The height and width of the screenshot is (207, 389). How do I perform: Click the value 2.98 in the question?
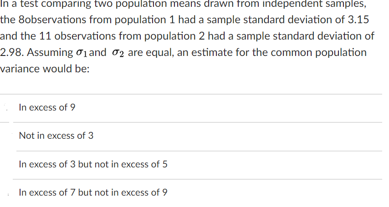[12, 53]
